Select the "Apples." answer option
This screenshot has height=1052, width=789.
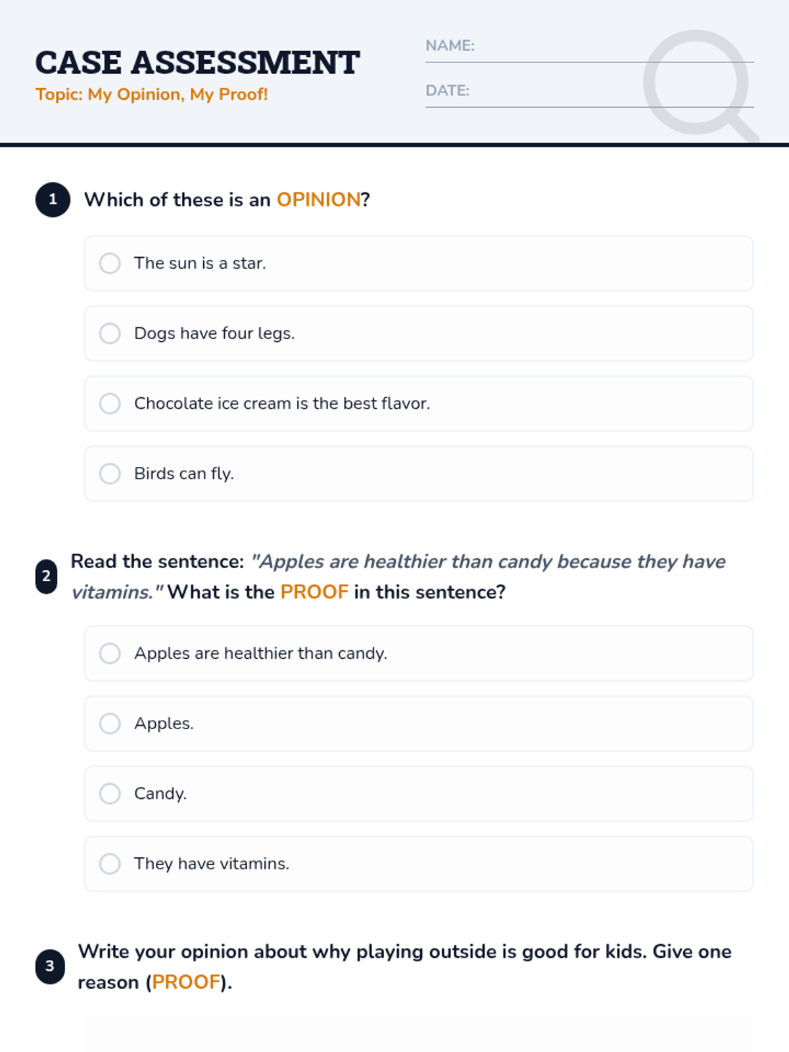click(x=110, y=723)
